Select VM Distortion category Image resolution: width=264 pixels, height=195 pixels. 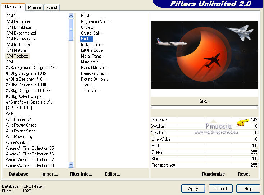coord(18,22)
